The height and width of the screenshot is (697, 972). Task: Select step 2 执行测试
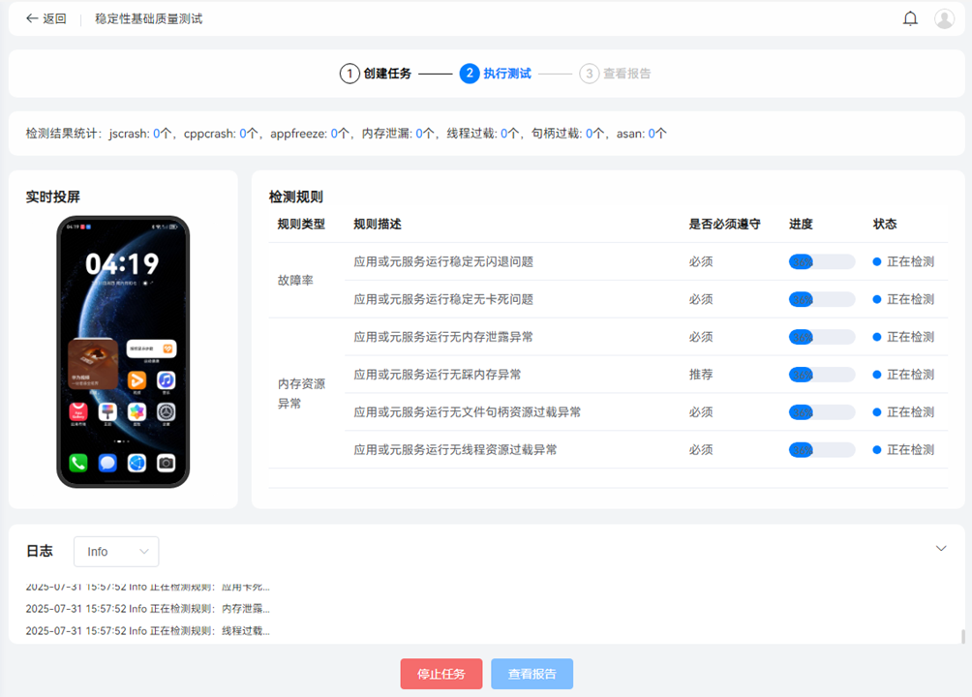[496, 74]
